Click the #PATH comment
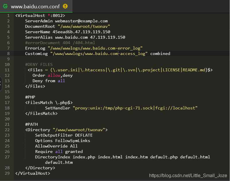Viewport: 230px width, 181px height. click(x=31, y=124)
